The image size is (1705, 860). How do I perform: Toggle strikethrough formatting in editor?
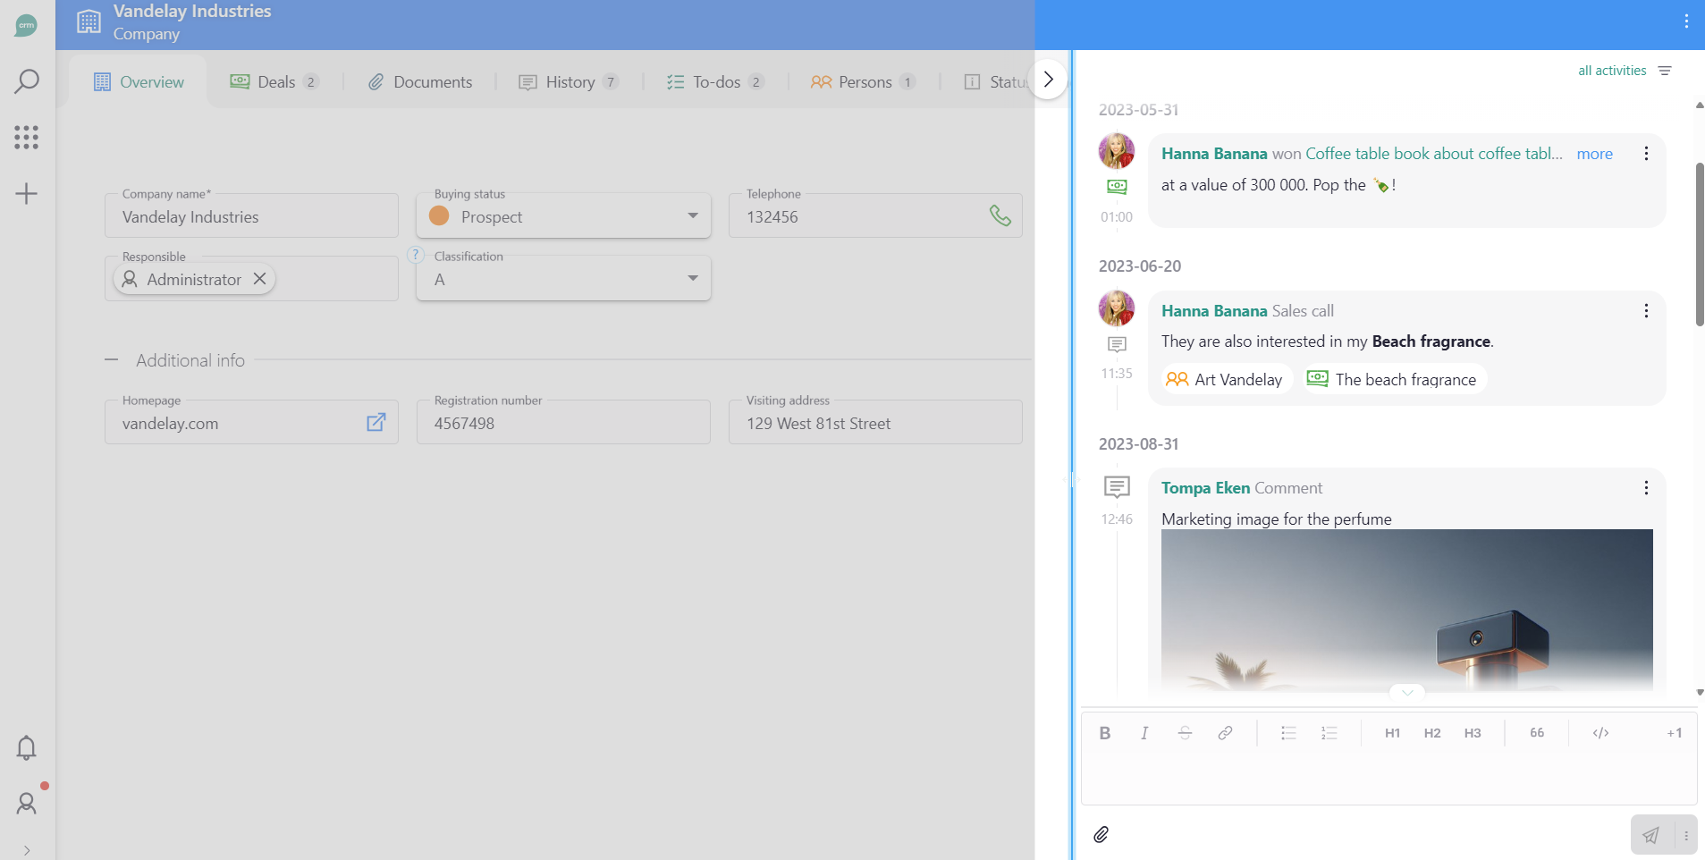[x=1185, y=733]
